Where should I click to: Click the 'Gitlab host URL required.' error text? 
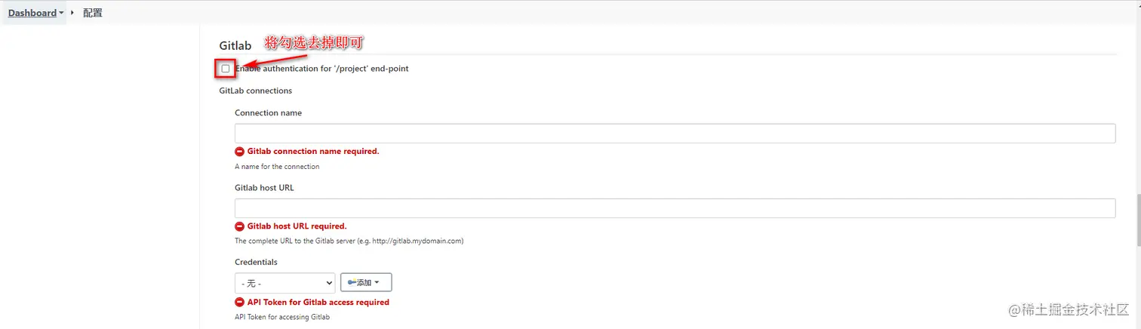tap(297, 226)
